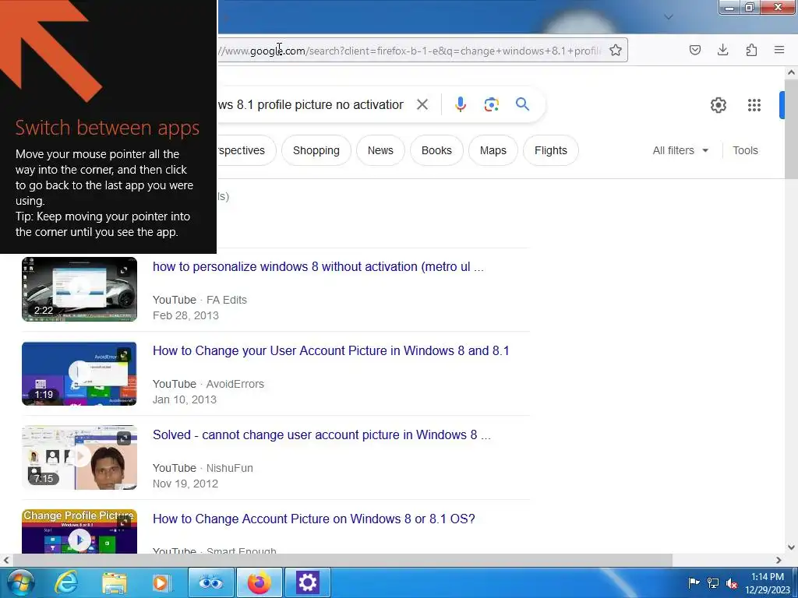Run the search with the magnifier icon

(x=522, y=104)
